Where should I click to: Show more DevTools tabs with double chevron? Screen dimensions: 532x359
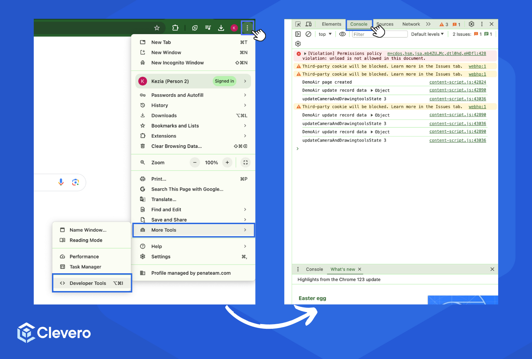click(428, 24)
